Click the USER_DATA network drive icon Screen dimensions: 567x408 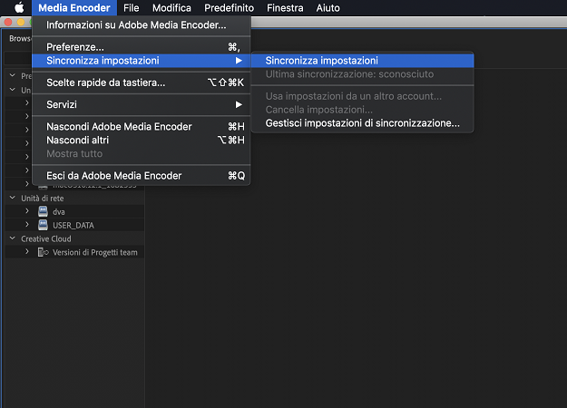click(x=43, y=225)
